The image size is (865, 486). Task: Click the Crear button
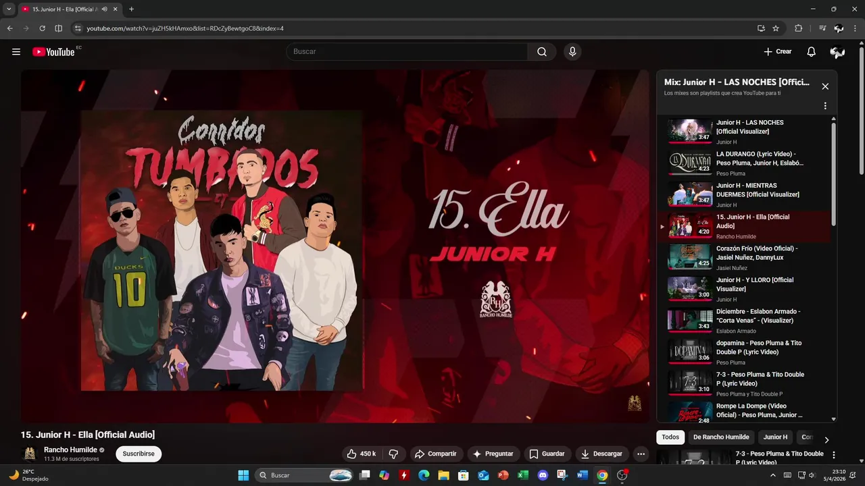click(x=777, y=52)
